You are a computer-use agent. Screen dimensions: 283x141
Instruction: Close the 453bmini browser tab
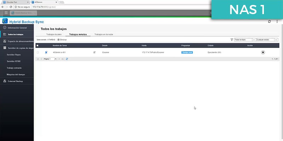(56, 2)
